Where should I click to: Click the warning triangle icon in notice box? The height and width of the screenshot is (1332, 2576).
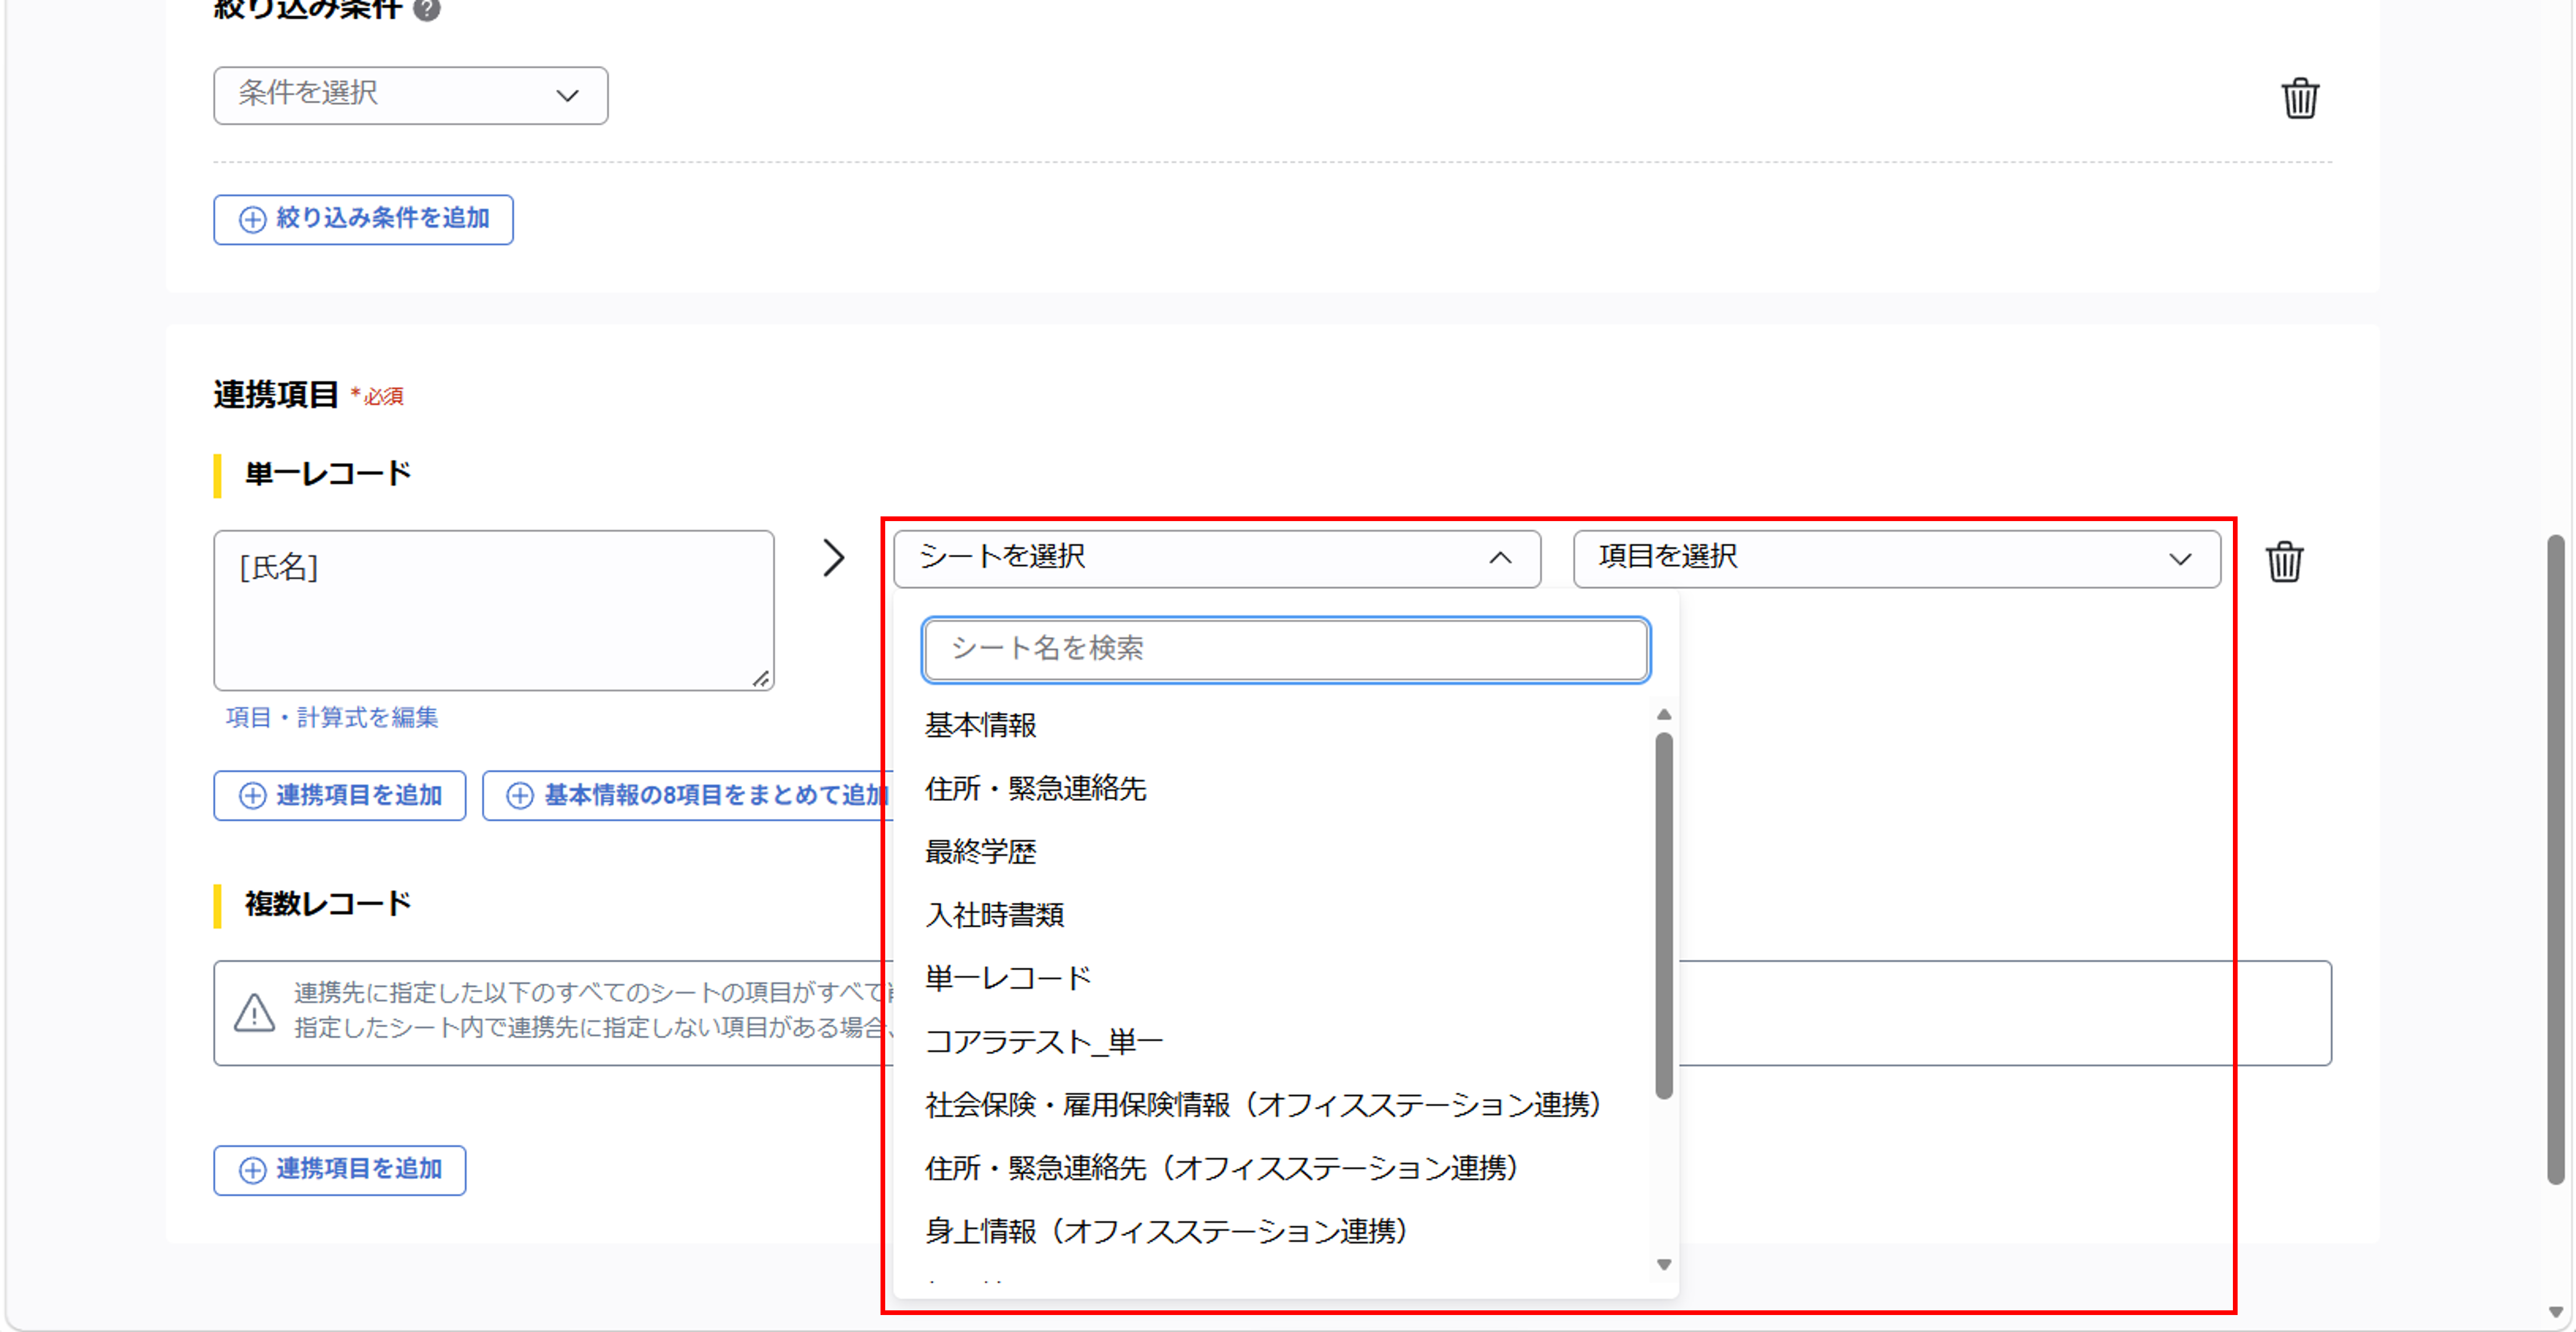click(x=254, y=1012)
